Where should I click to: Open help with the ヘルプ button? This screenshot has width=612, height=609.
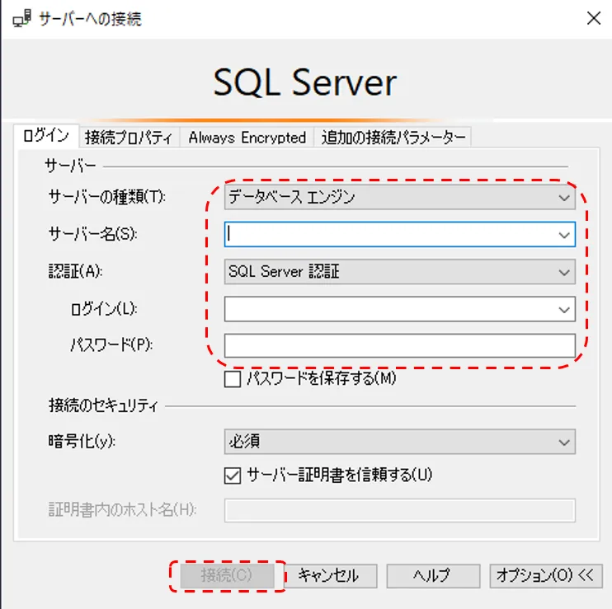pos(431,575)
